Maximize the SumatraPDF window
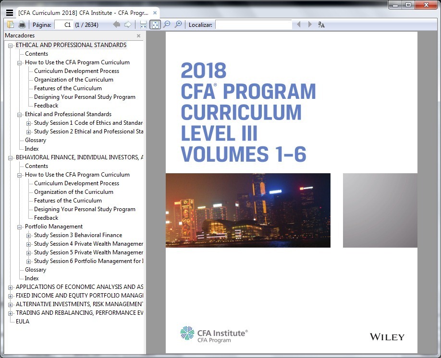This screenshot has width=441, height=358. (x=408, y=5)
